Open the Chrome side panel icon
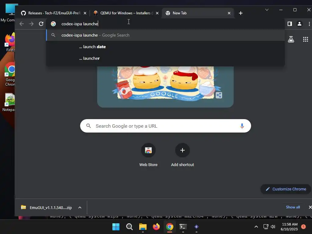The image size is (312, 234). click(x=290, y=24)
